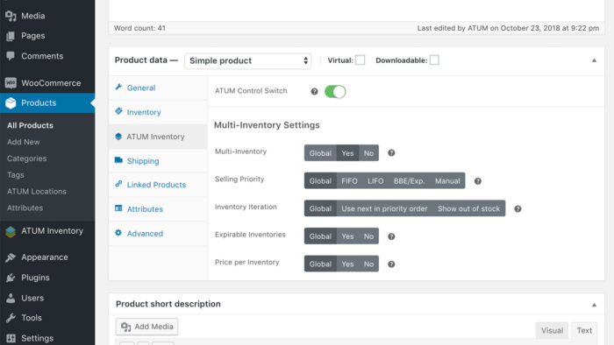
Task: Click the Selling Priority help question mark
Action: [478, 181]
